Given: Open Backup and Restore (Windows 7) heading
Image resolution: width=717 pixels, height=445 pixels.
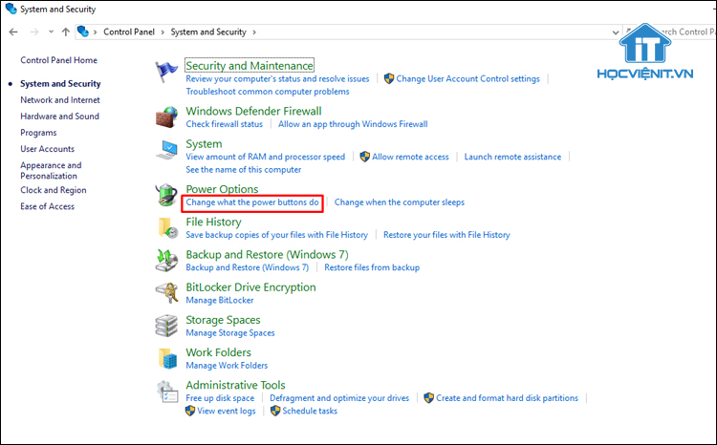Looking at the screenshot, I should coord(267,254).
